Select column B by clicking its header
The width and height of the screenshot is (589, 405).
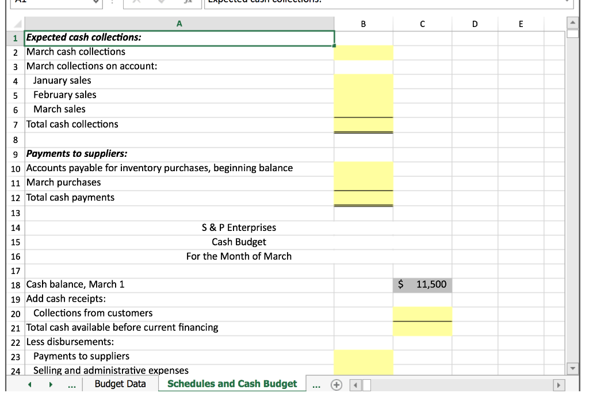pyautogui.click(x=362, y=24)
